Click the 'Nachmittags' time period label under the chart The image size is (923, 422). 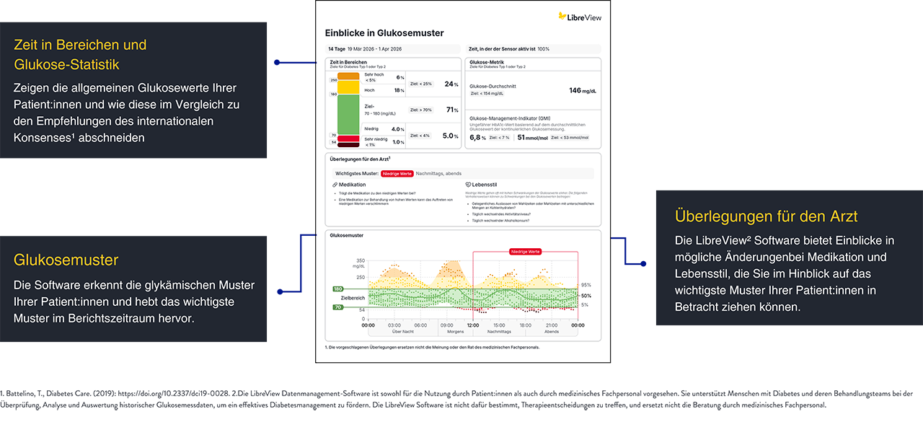point(499,331)
